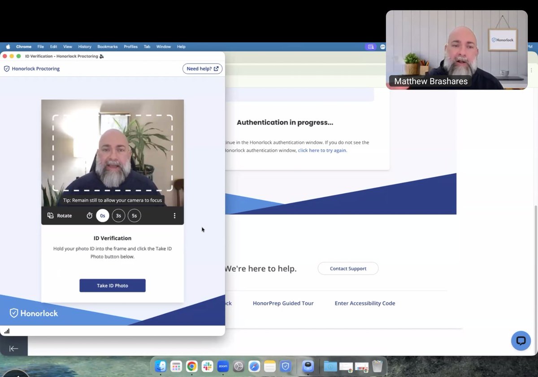Click the 'Hold your photo ID' instruction text
The image size is (538, 377).
(x=113, y=253)
